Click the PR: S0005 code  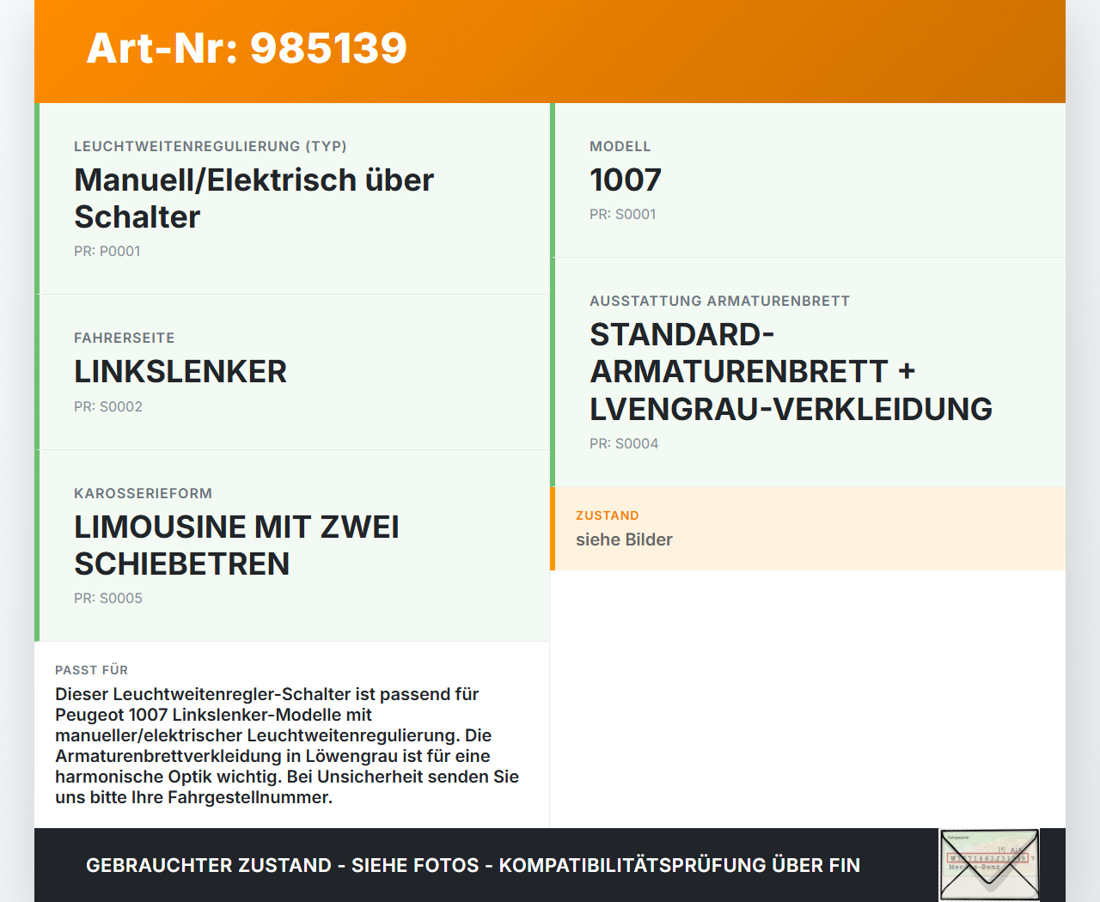[x=108, y=598]
